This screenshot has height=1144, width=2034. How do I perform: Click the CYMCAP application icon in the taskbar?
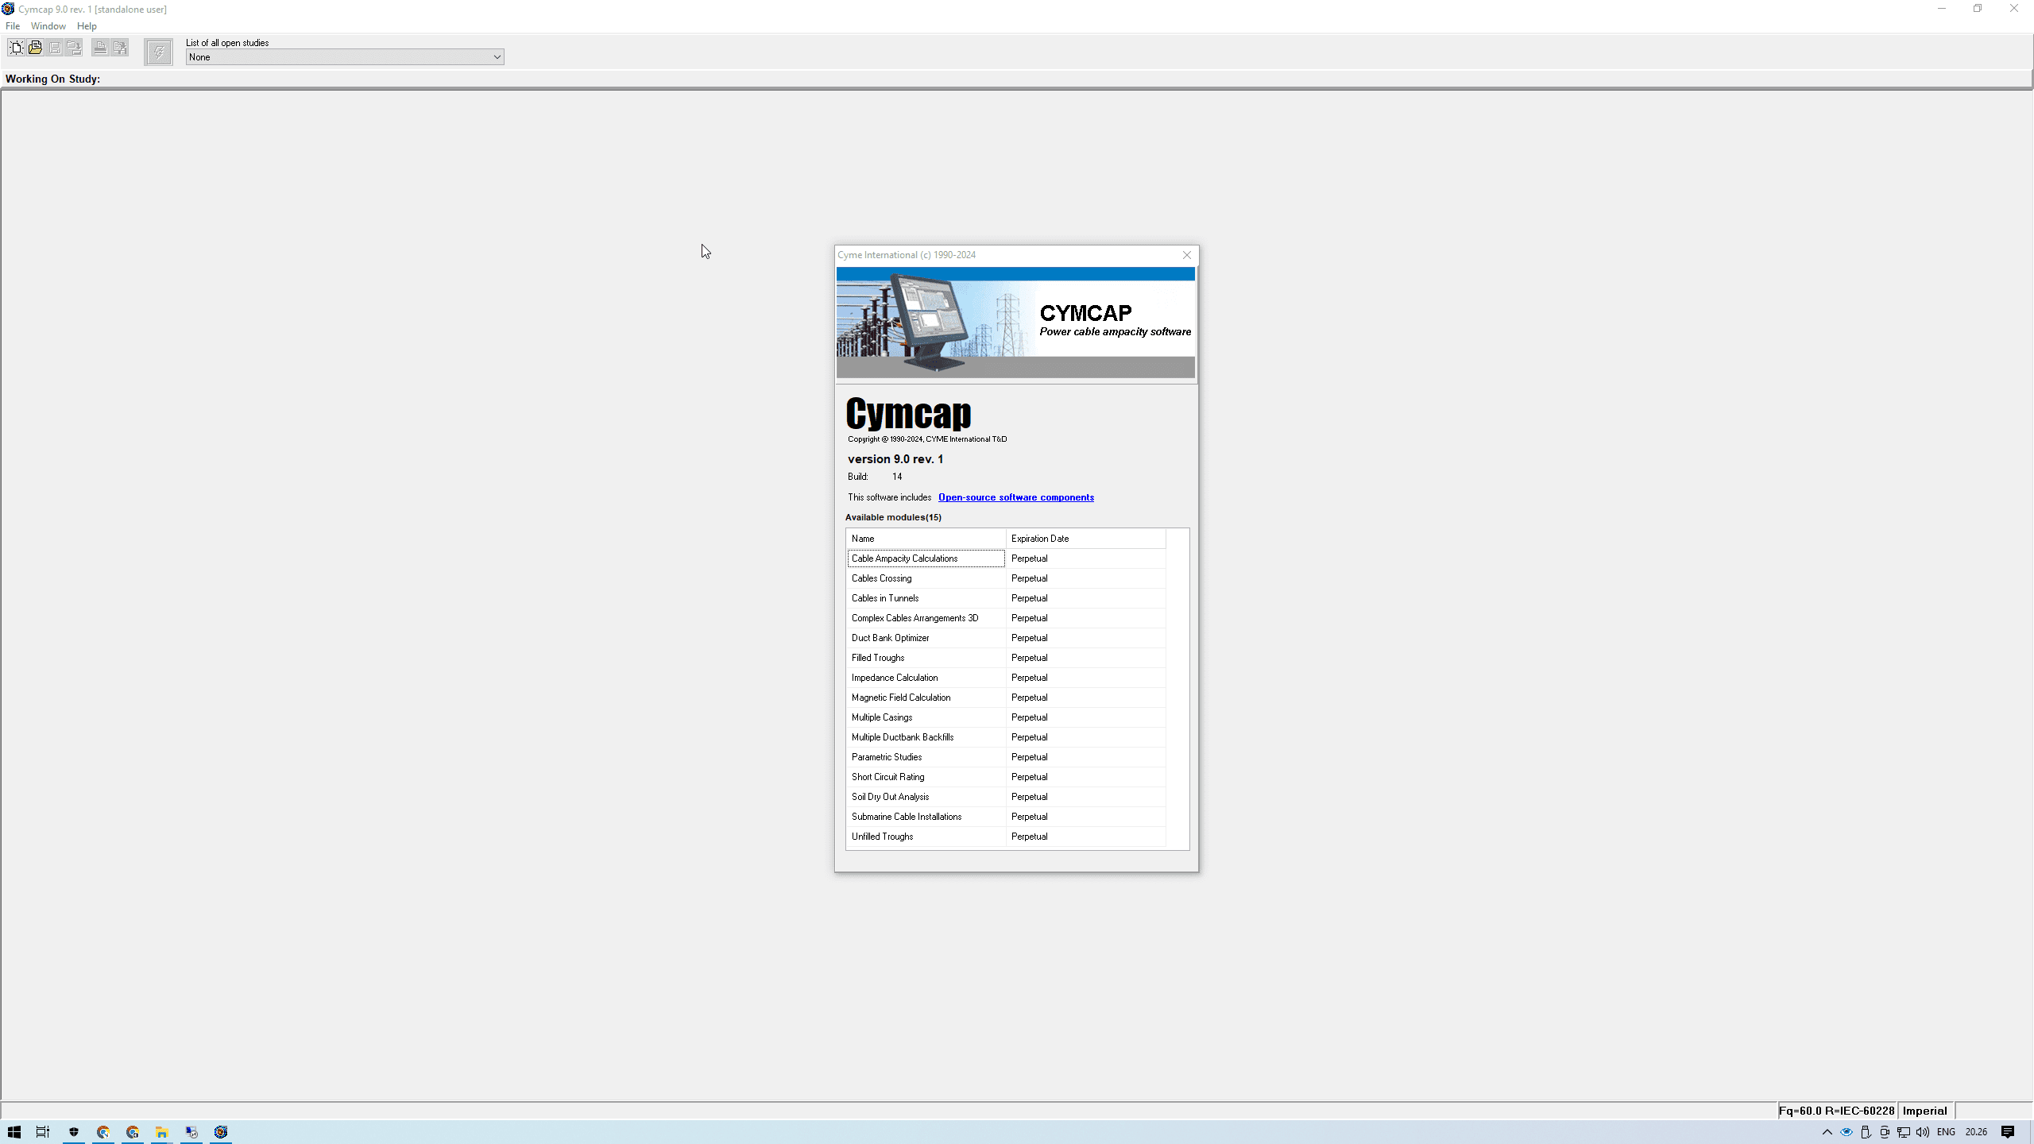pos(221,1132)
